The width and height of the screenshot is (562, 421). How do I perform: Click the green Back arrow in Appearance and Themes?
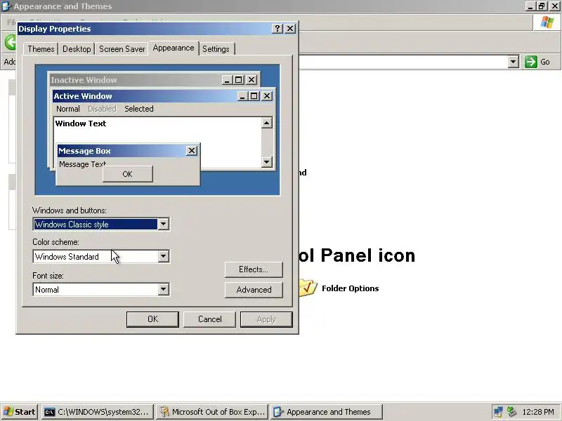(11, 42)
